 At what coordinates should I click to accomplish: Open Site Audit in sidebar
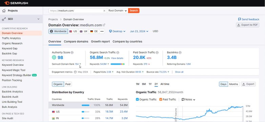point(7,119)
